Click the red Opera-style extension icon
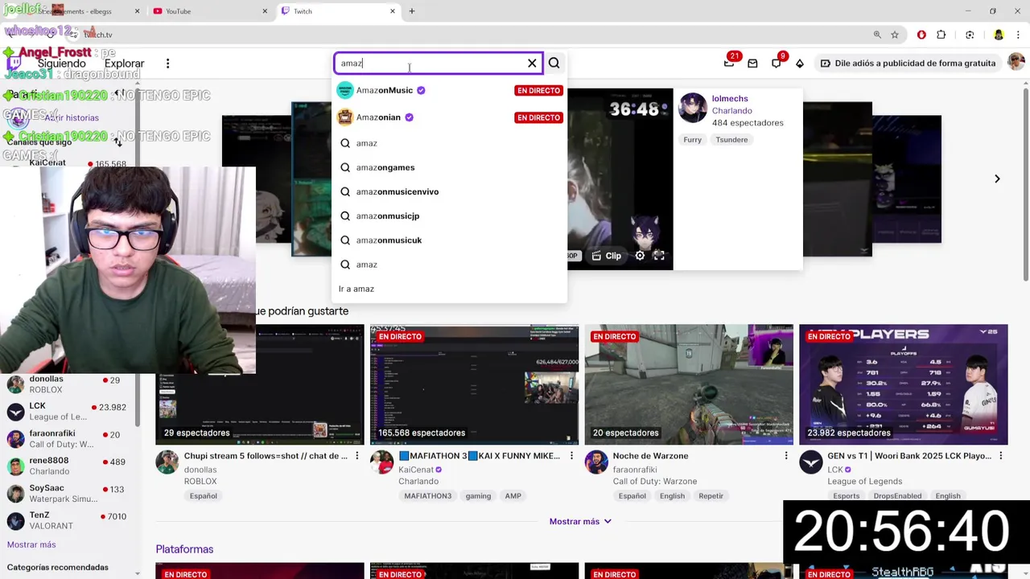Viewport: 1030px width, 579px height. pos(921,35)
